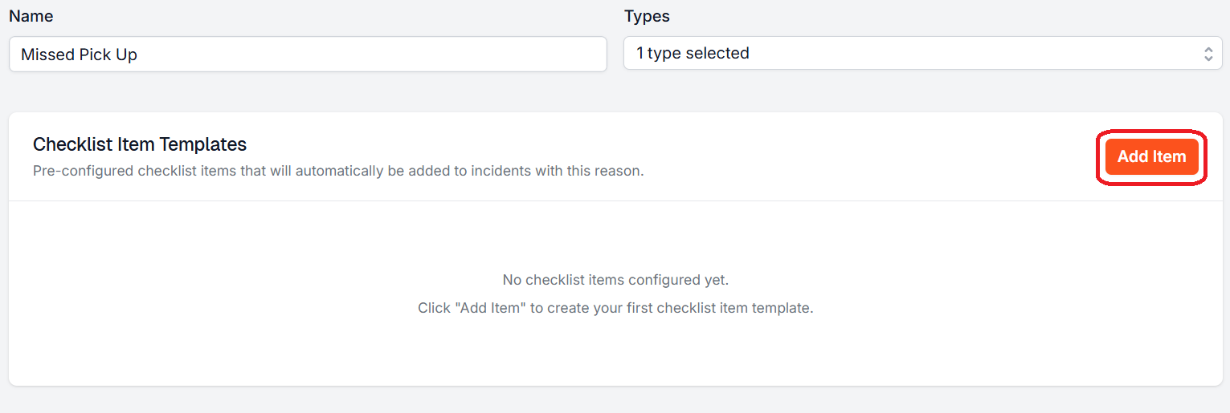Click empty gray background below the checklist card

point(615,401)
